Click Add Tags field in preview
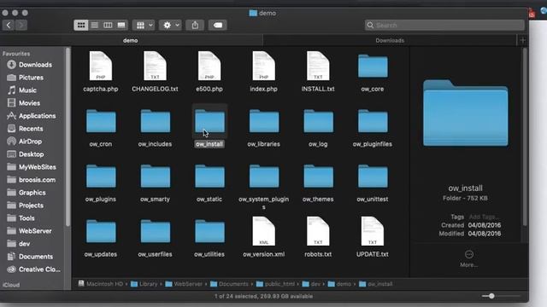Viewport: 547px width, 307px height. pos(484,217)
